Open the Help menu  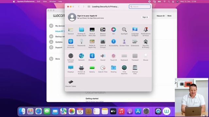pyautogui.click(x=60, y=2)
